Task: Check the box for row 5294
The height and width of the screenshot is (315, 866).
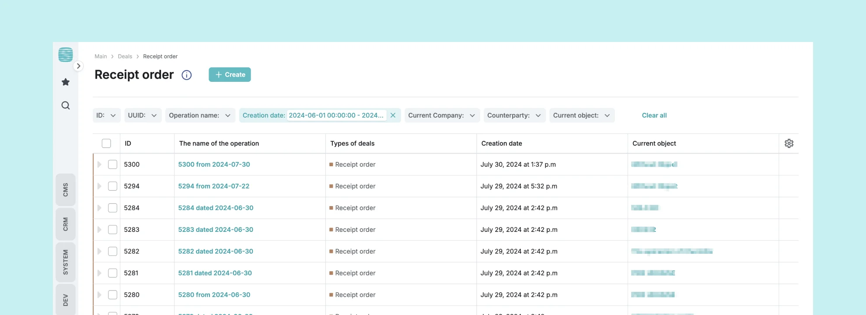Action: click(x=112, y=186)
